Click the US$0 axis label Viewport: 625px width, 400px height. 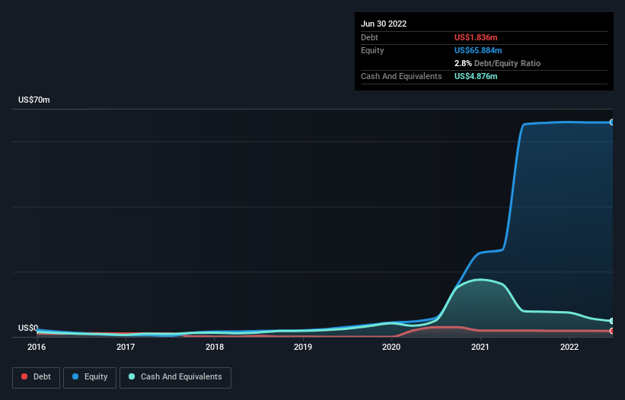click(x=28, y=328)
